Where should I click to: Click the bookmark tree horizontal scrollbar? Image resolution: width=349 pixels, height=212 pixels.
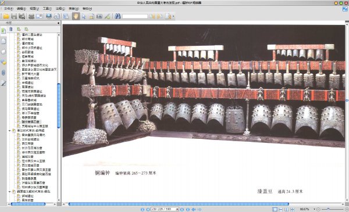click(28, 204)
